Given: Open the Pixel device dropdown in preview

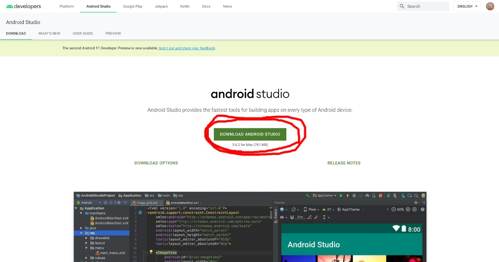Looking at the screenshot, I should pyautogui.click(x=311, y=209).
